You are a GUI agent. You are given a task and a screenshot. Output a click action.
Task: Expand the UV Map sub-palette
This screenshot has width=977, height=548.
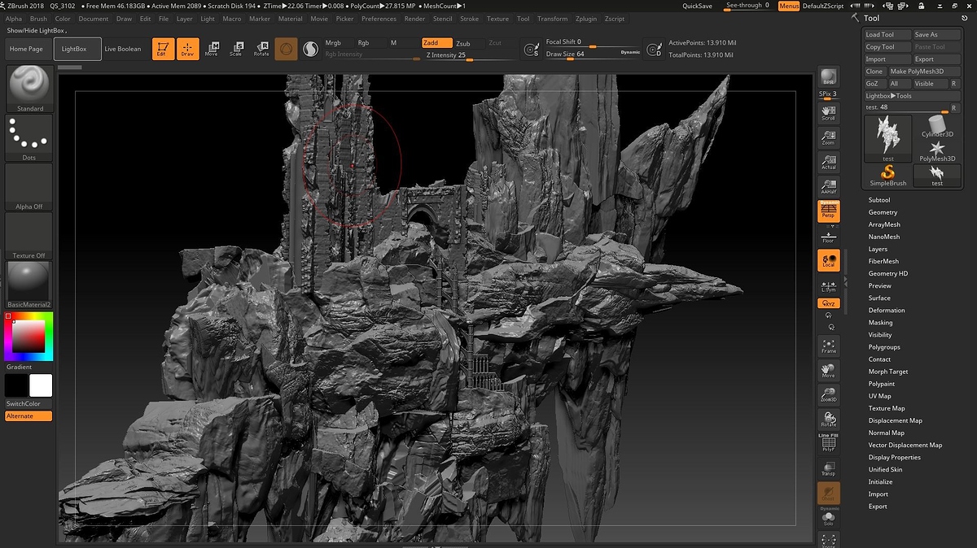click(879, 396)
